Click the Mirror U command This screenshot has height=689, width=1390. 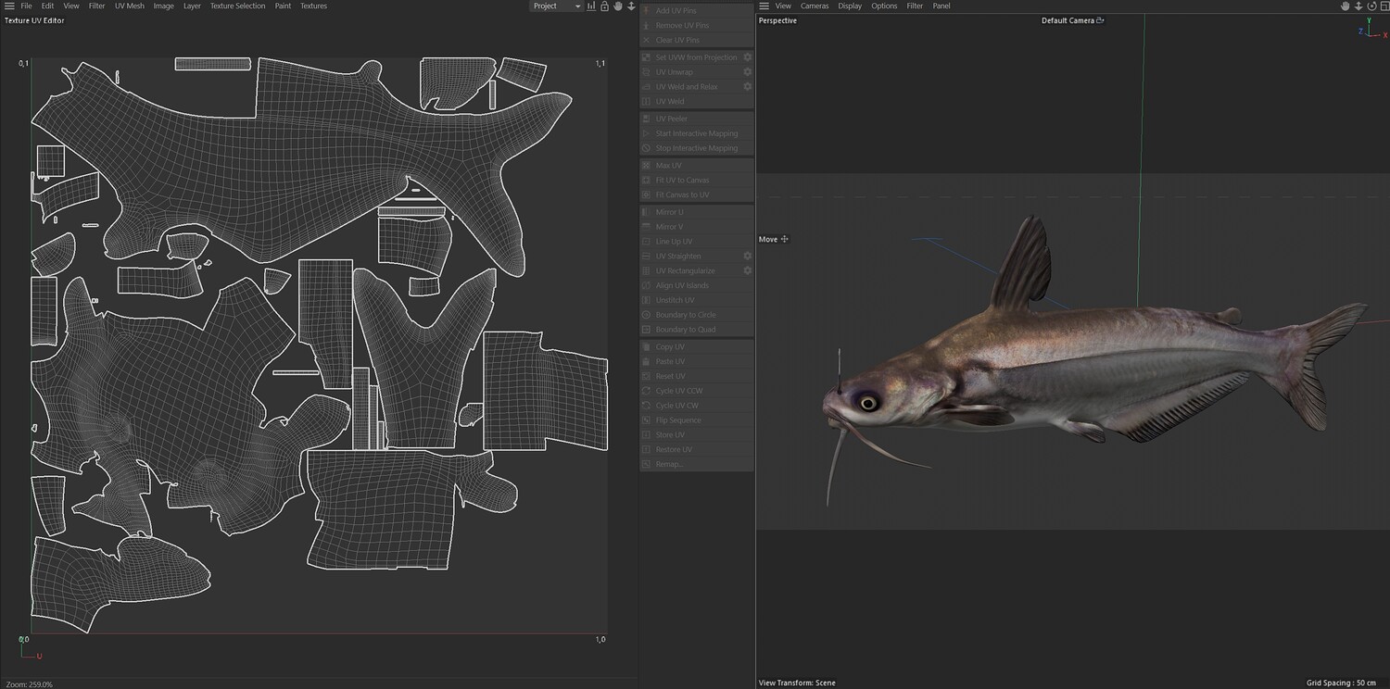tap(669, 212)
